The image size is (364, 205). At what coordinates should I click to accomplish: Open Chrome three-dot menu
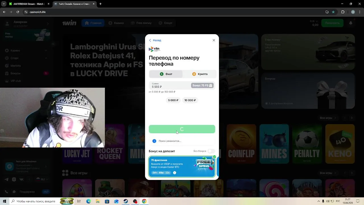pos(360,12)
